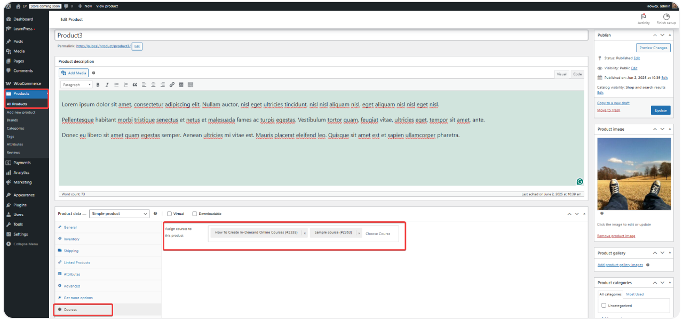The width and height of the screenshot is (683, 320).
Task: Remove the Sample course assignment
Action: 358,233
